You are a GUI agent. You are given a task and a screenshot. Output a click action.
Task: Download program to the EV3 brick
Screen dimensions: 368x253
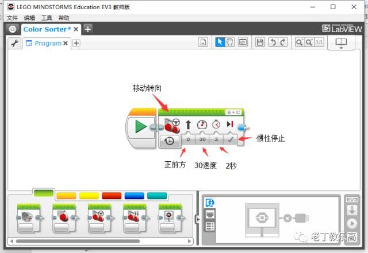352,210
